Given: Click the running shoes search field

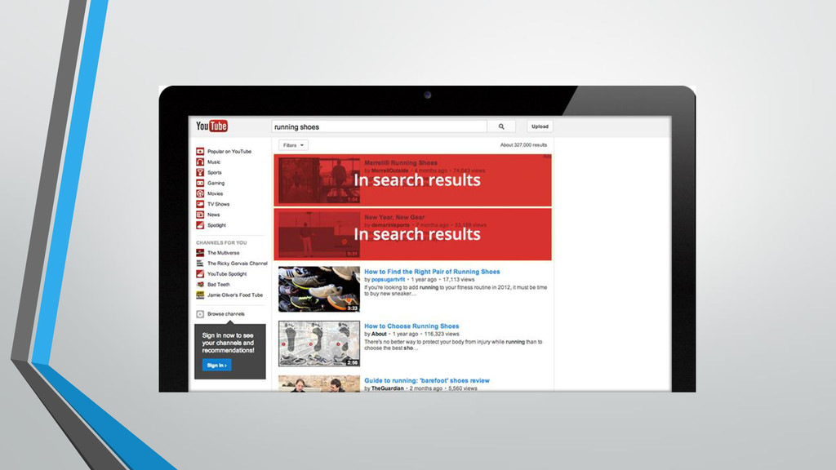Looking at the screenshot, I should pos(379,126).
